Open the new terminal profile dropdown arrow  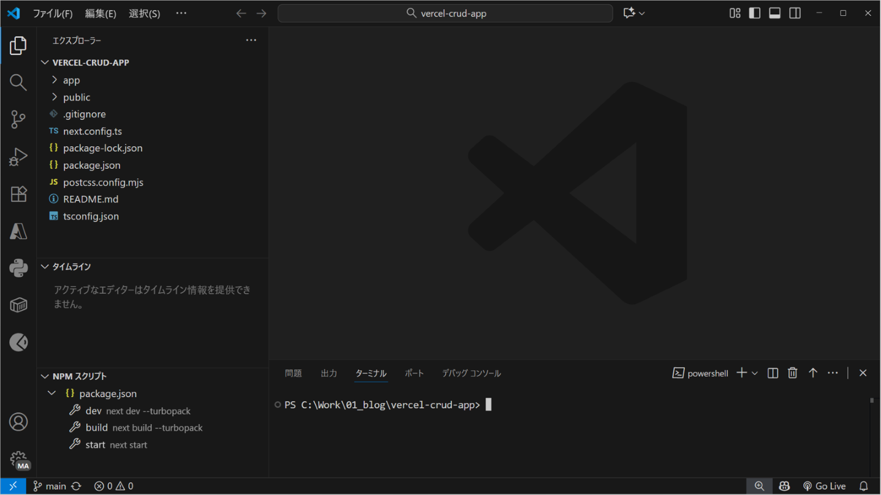point(755,373)
